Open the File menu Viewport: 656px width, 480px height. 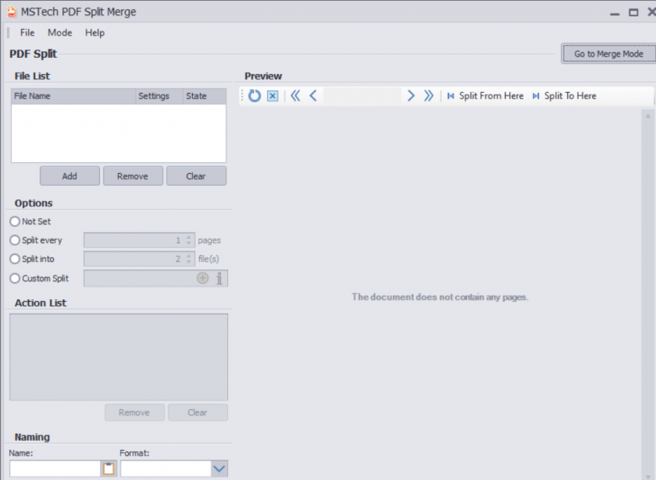tap(27, 32)
